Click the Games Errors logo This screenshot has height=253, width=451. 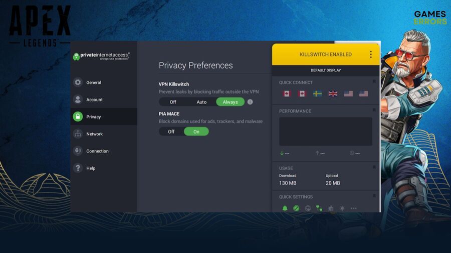pyautogui.click(x=430, y=18)
